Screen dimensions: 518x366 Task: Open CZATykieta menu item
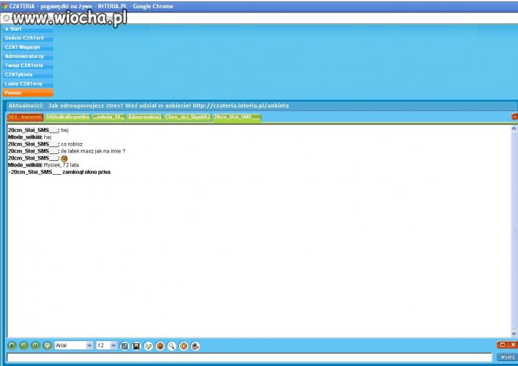pos(28,75)
